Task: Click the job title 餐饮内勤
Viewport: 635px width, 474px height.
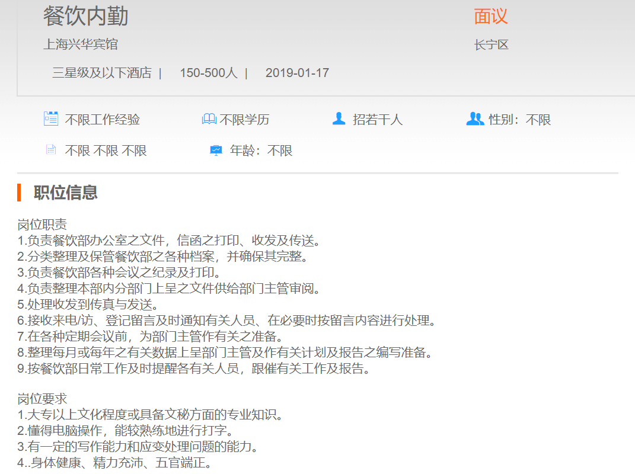Action: click(x=85, y=17)
